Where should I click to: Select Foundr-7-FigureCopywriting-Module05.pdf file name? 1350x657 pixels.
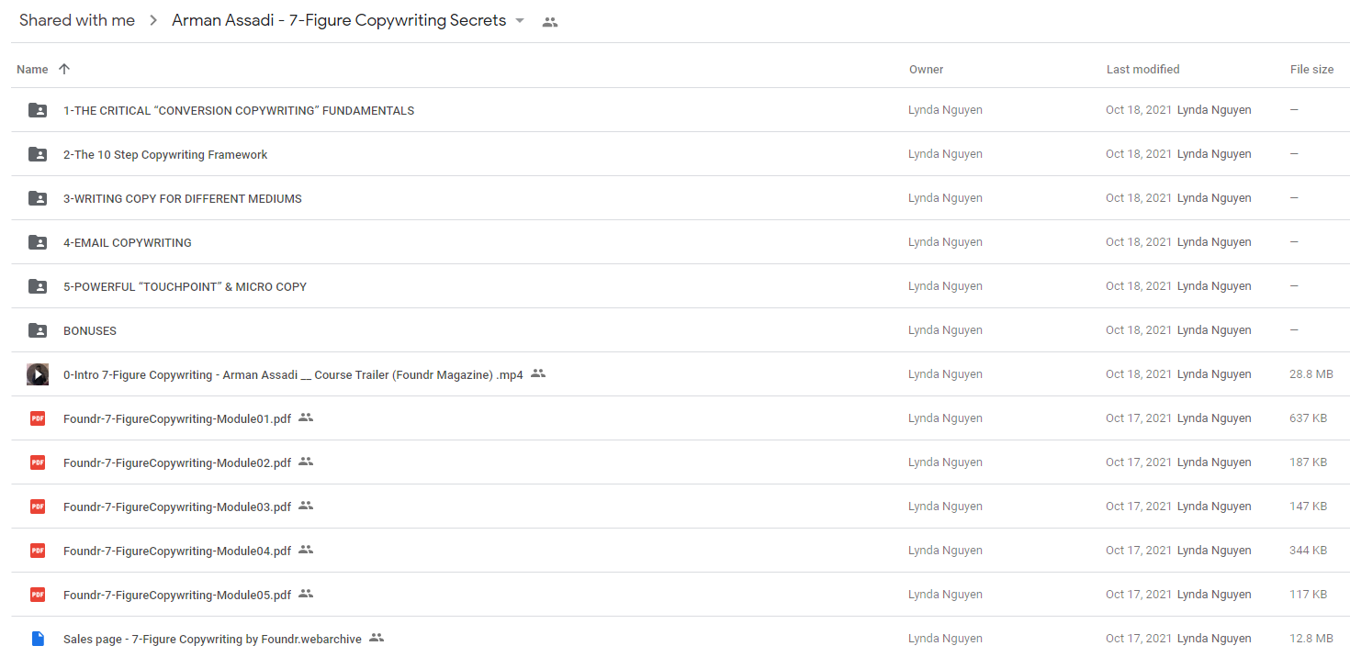tap(177, 596)
